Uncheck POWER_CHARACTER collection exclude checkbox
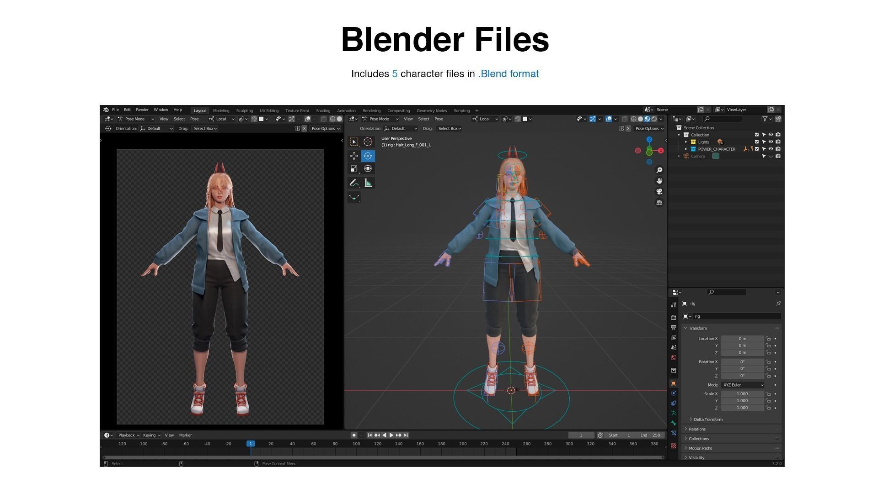This screenshot has width=878, height=493. pyautogui.click(x=757, y=149)
